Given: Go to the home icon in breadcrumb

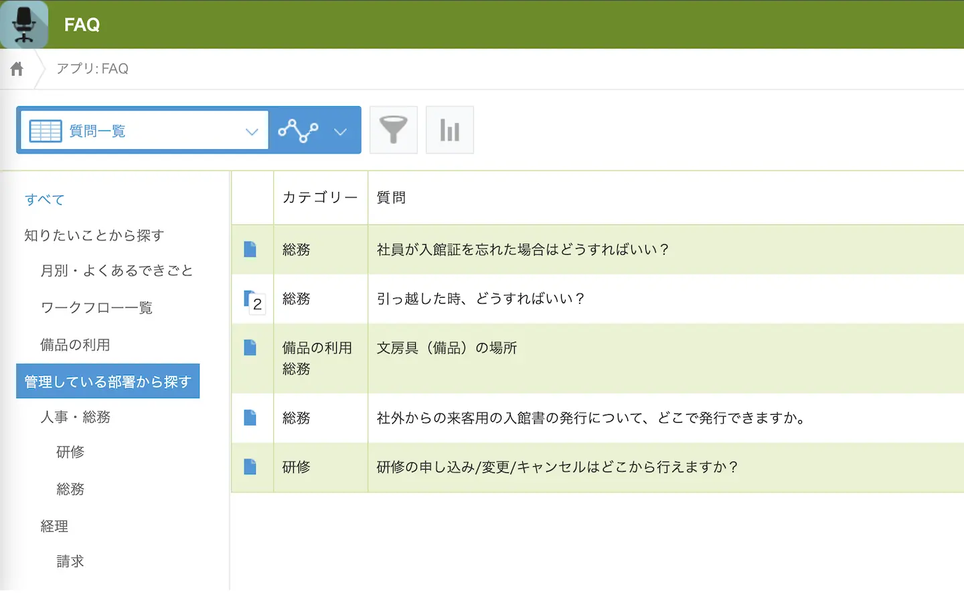Looking at the screenshot, I should tap(17, 69).
